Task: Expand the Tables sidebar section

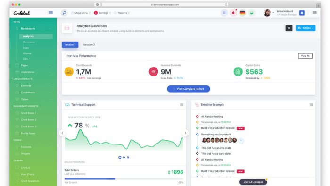Action: 33,99
